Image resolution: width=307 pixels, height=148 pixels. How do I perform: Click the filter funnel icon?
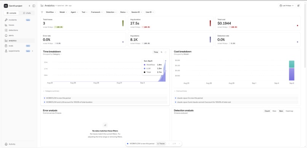coord(42,12)
